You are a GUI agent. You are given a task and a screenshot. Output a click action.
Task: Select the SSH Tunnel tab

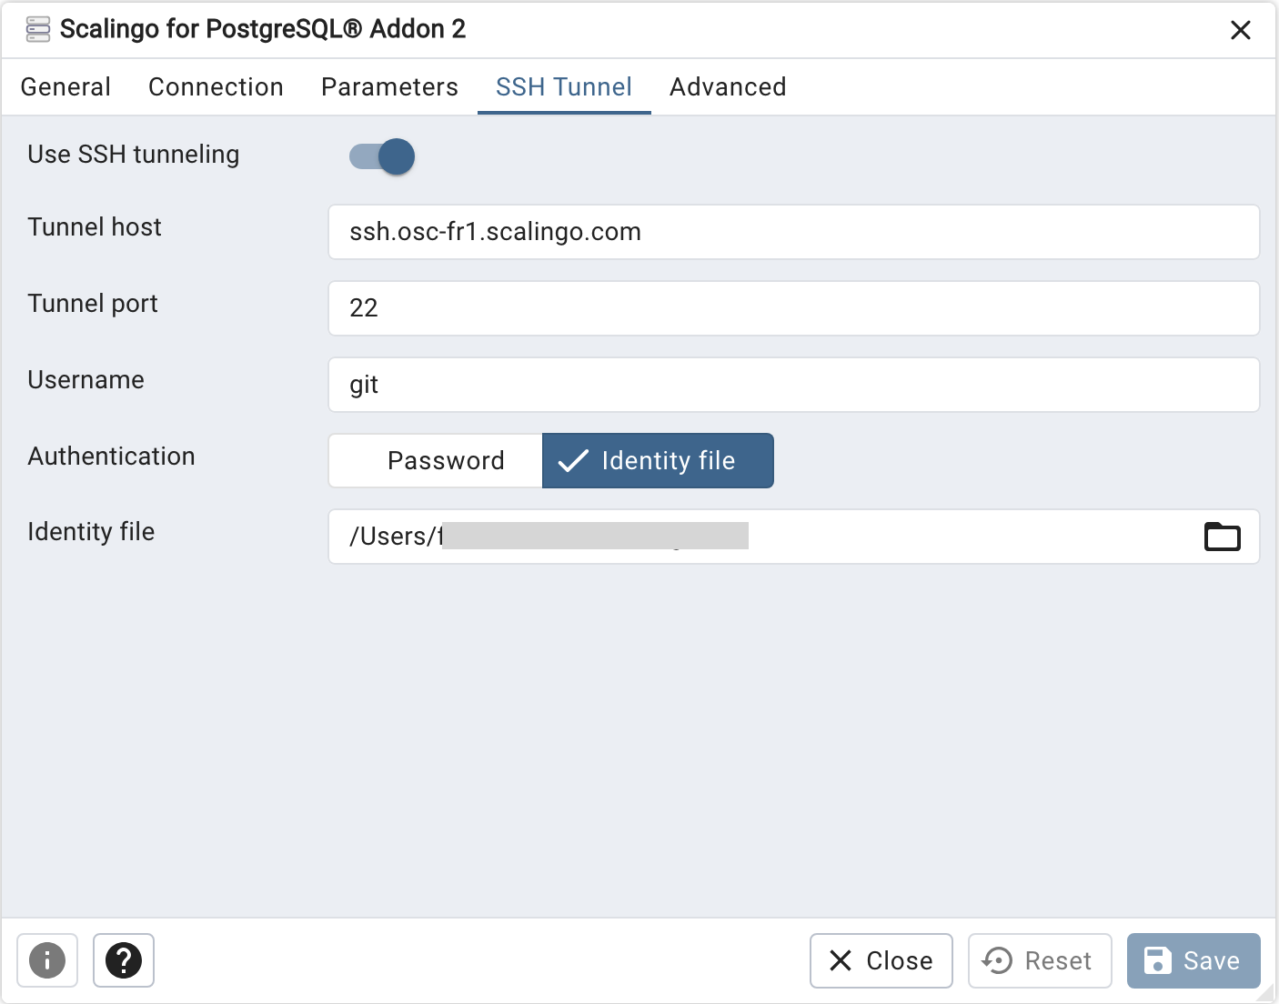[x=564, y=87]
